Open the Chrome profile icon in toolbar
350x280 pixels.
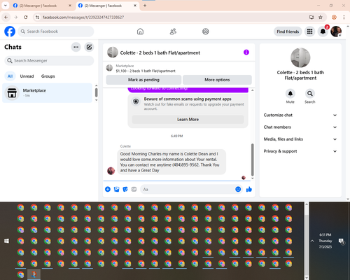pyautogui.click(x=334, y=17)
